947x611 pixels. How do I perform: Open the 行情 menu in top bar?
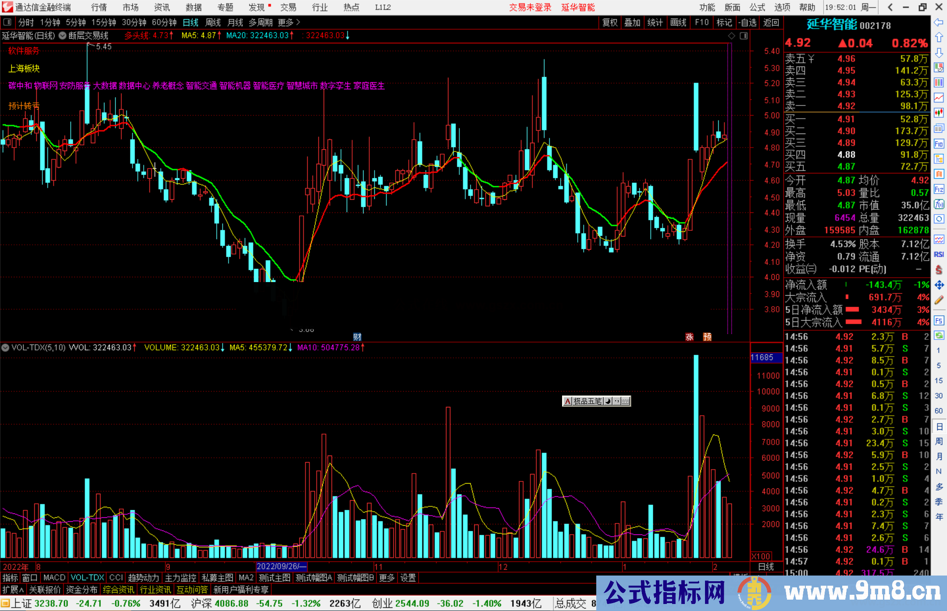[99, 7]
